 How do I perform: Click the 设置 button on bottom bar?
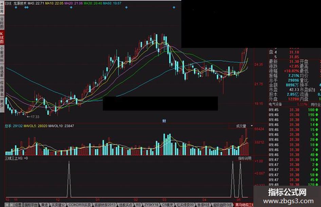point(18,205)
